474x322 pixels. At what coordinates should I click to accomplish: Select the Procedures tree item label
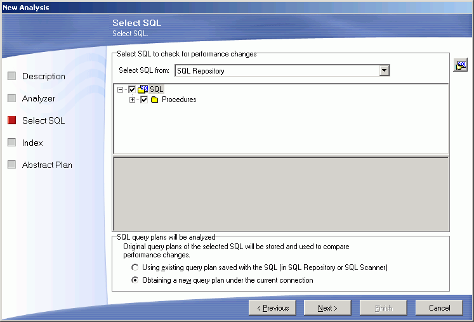pyautogui.click(x=179, y=100)
